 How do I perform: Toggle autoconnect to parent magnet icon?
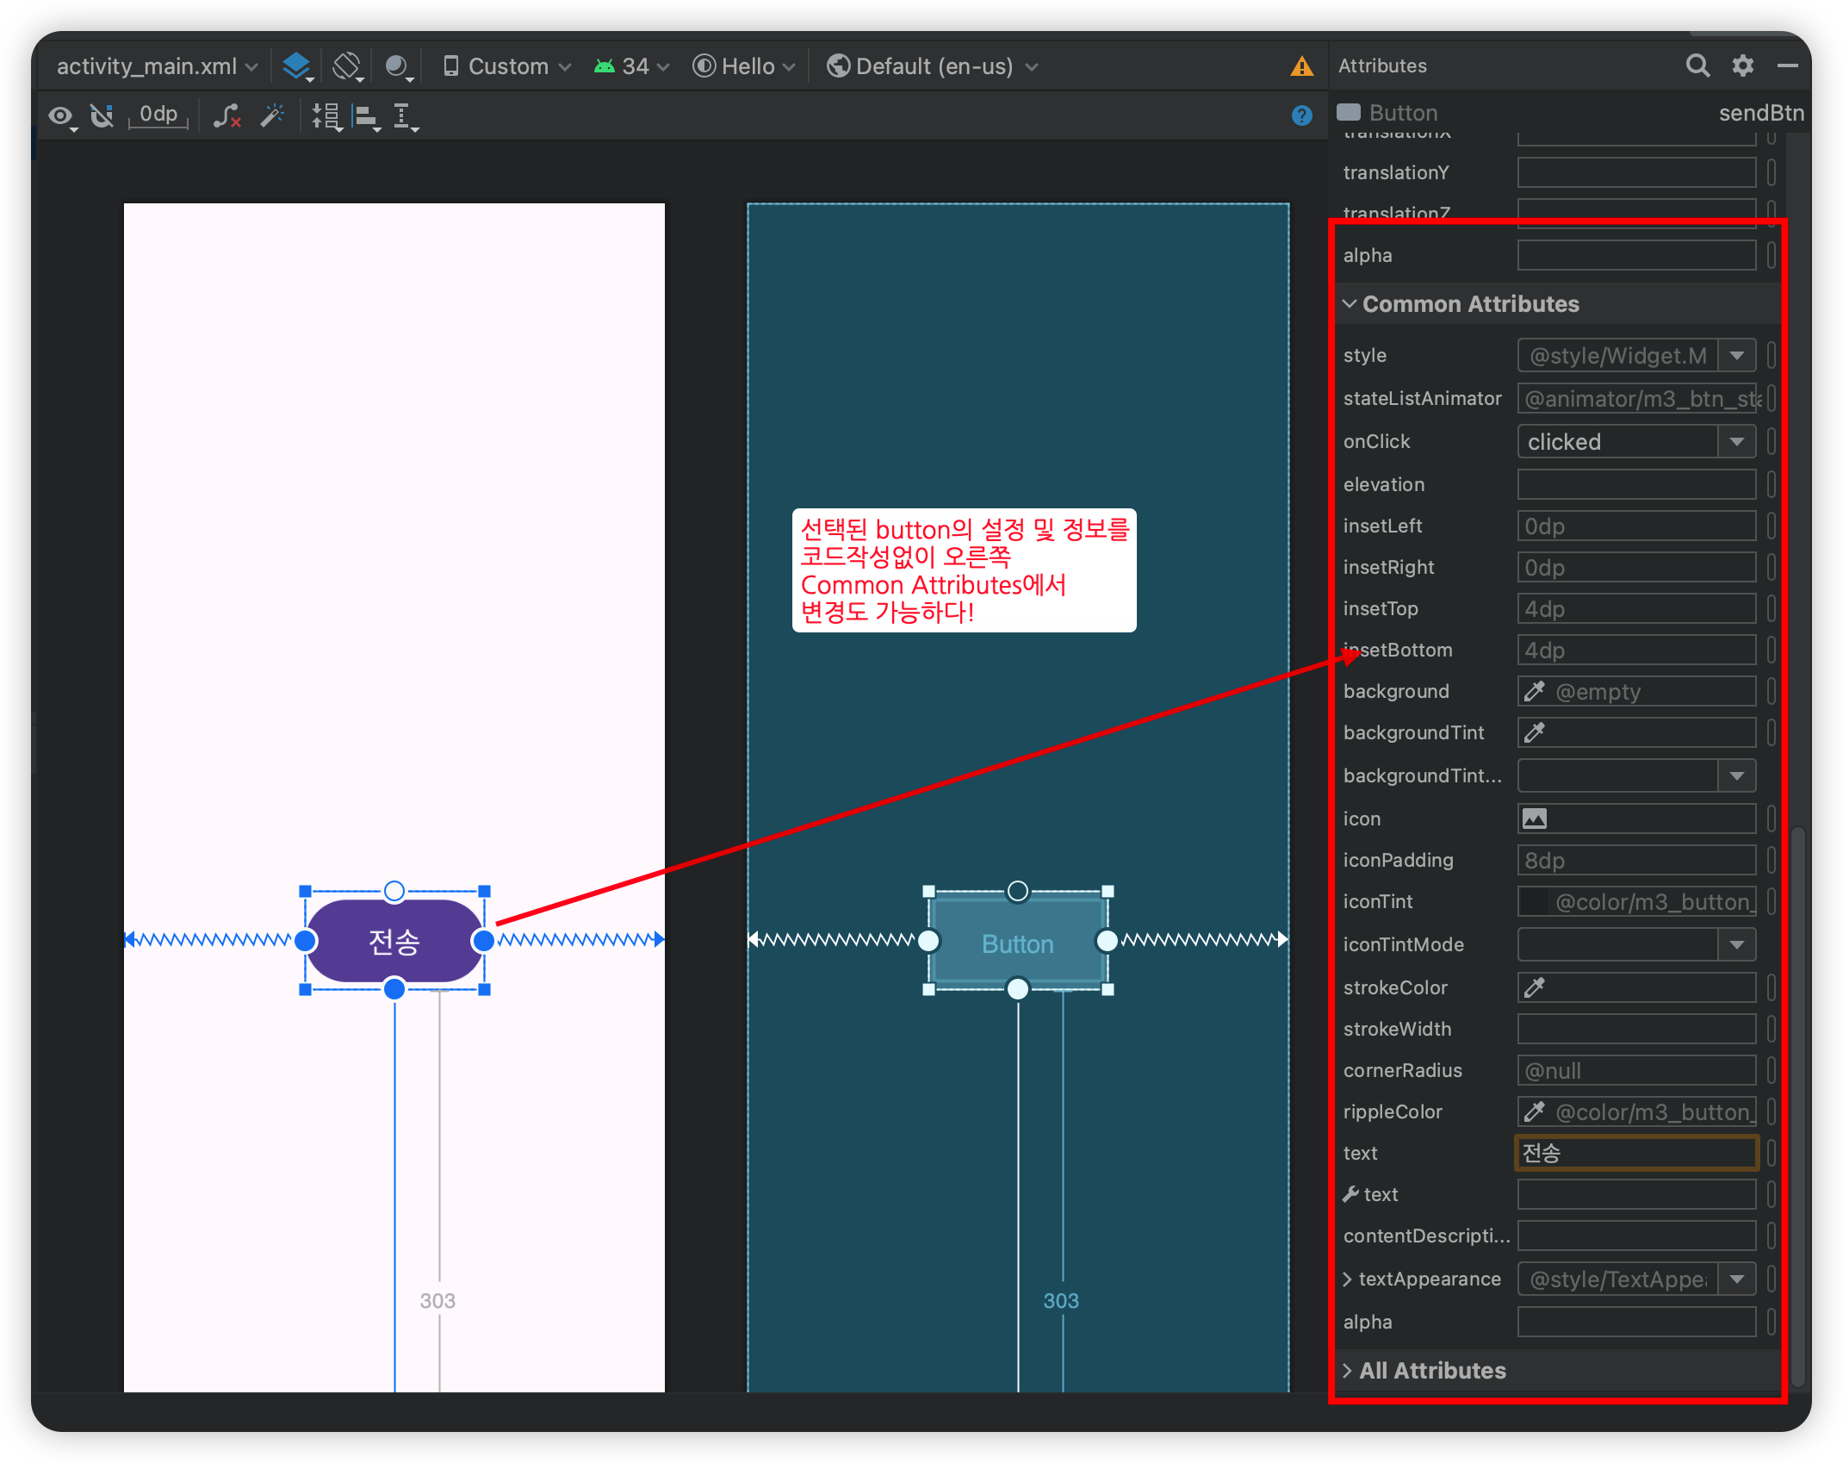(x=102, y=115)
